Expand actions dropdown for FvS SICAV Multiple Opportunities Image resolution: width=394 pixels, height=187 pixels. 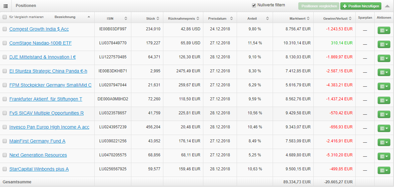click(384, 114)
